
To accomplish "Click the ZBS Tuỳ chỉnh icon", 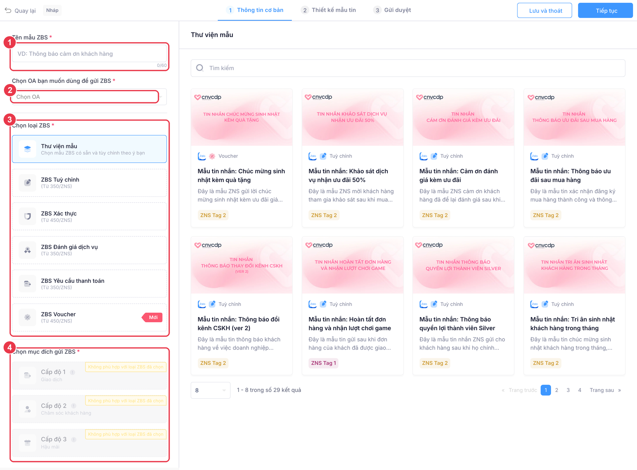I will click(x=27, y=182).
